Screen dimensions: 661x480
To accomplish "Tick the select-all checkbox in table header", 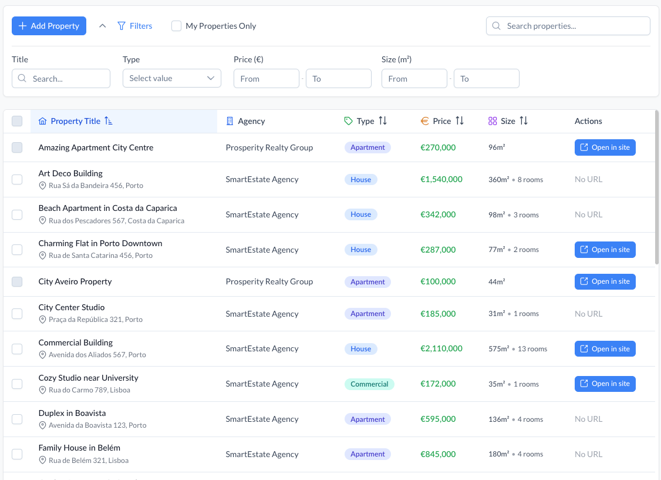I will [17, 121].
